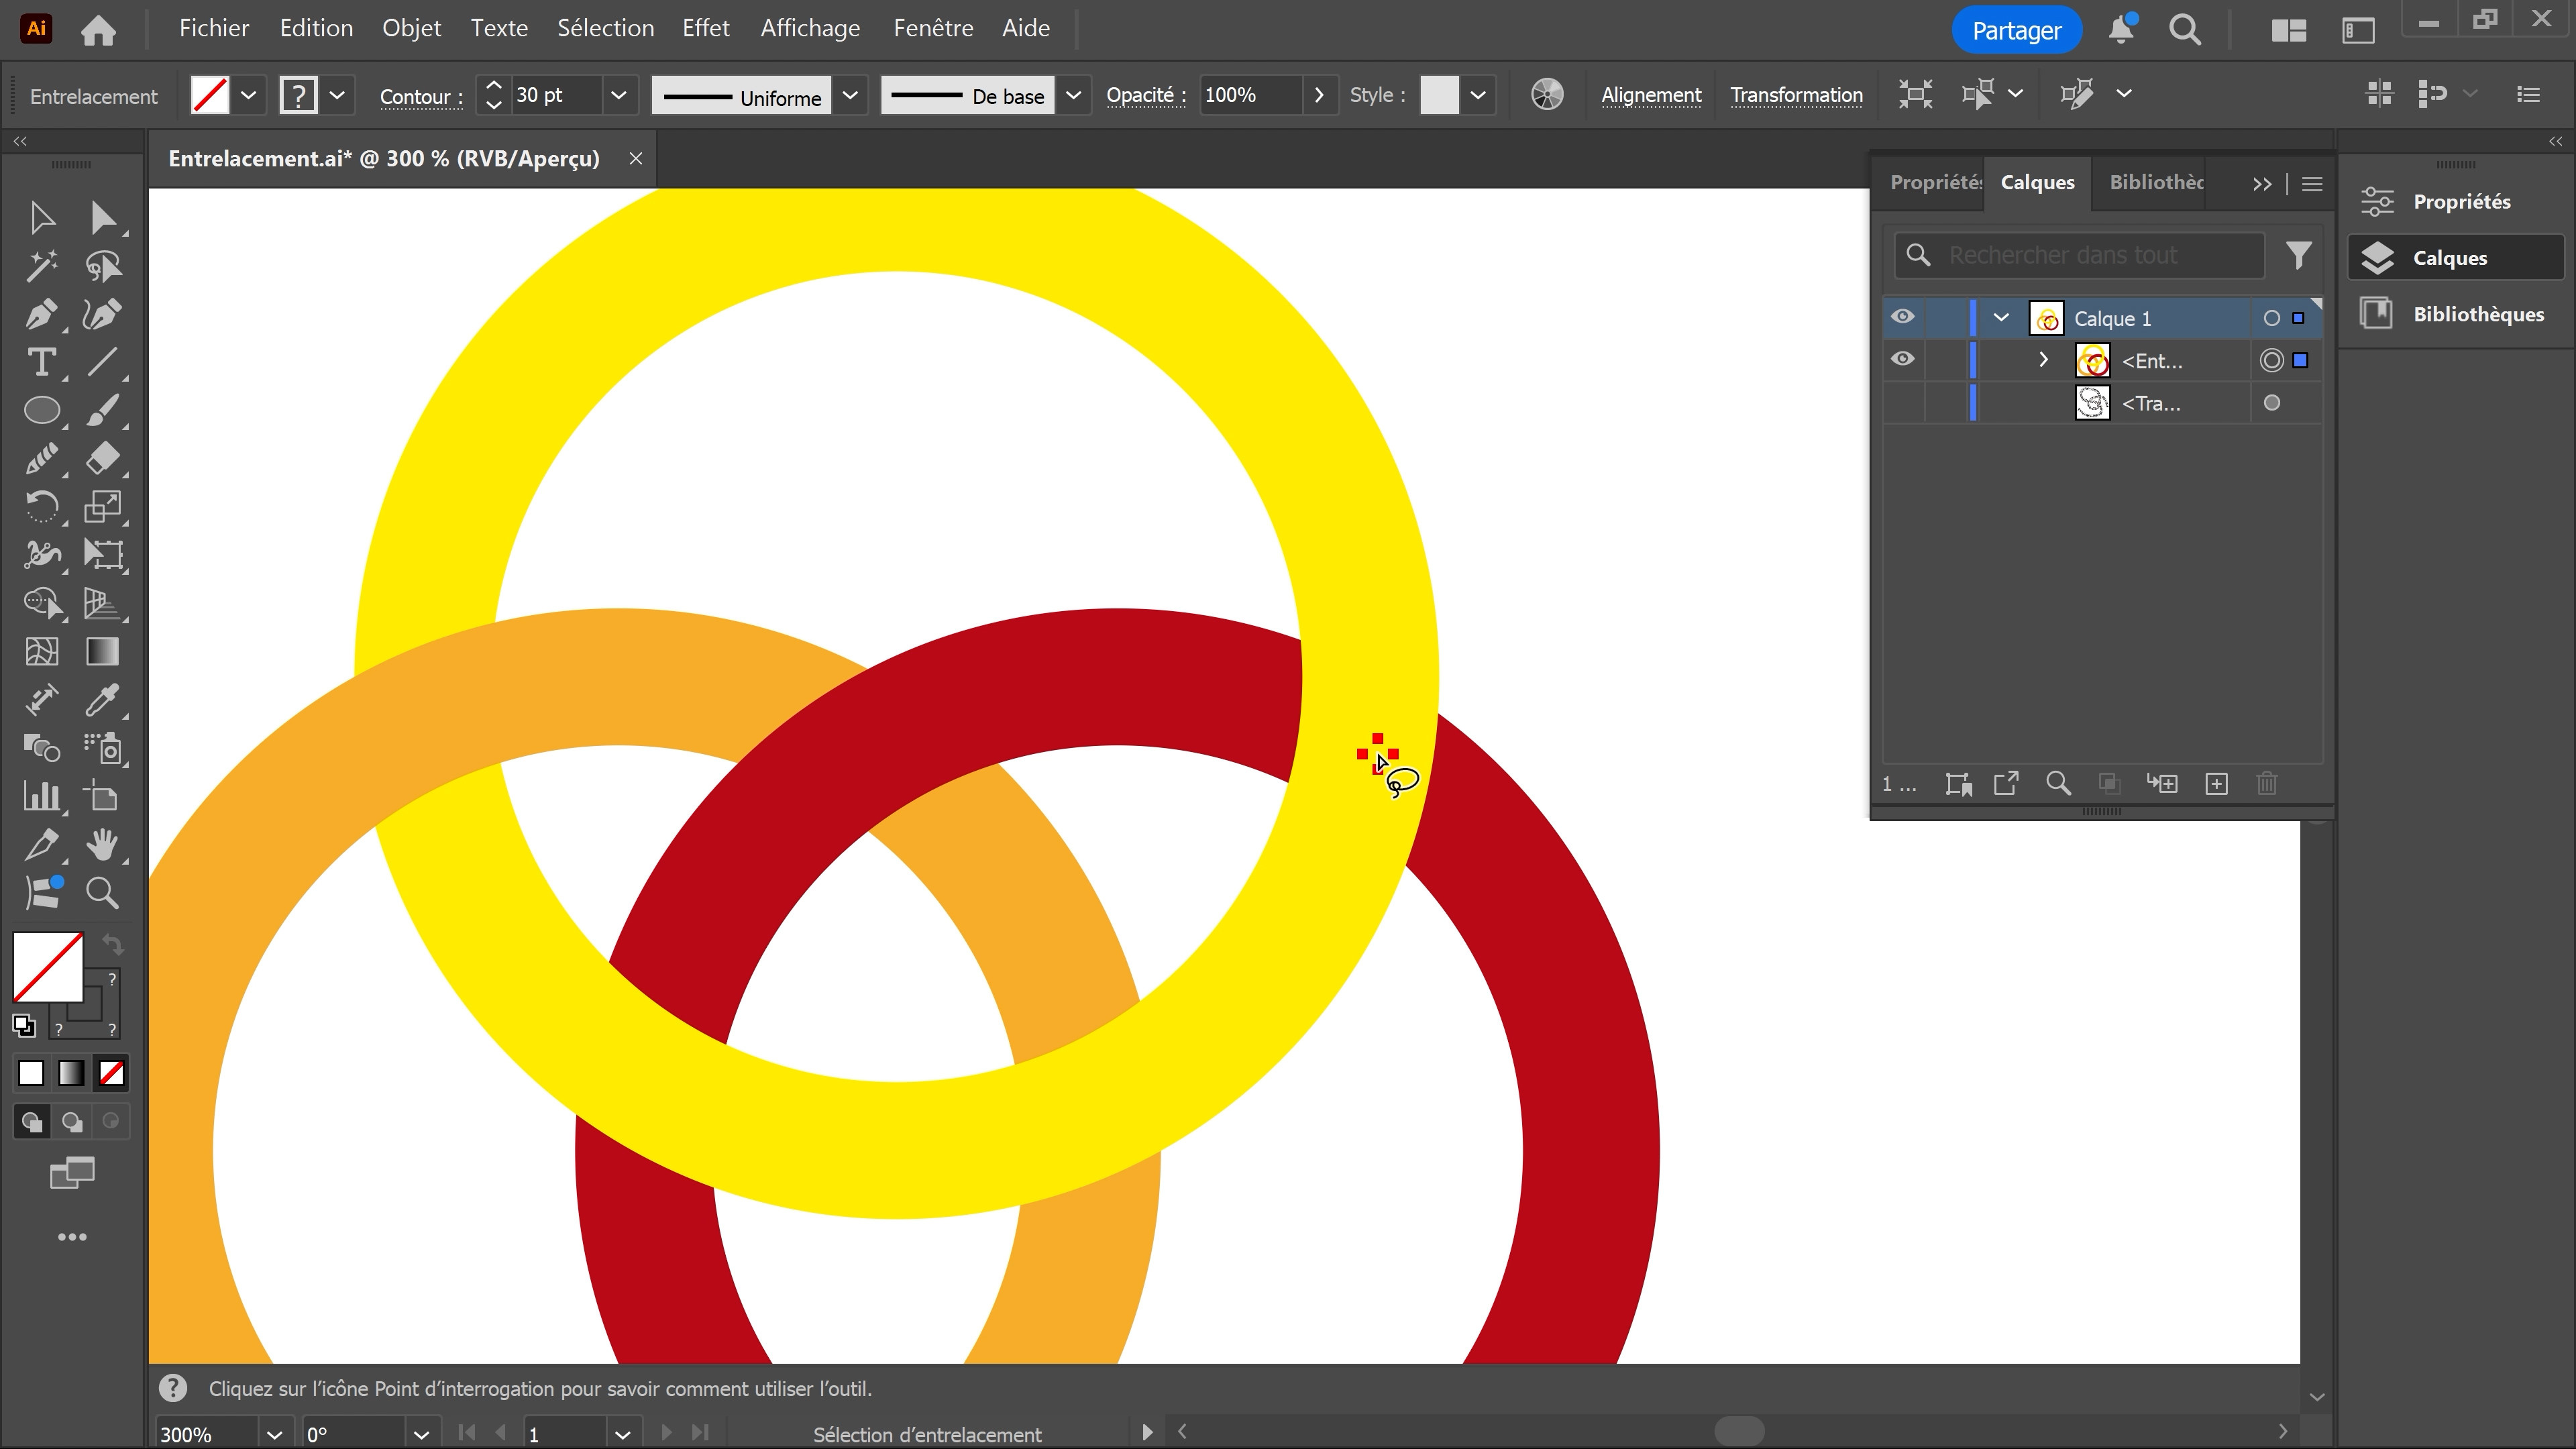Open the De base brush dropdown

tap(1073, 95)
